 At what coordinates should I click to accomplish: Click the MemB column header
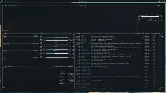tap(154, 35)
